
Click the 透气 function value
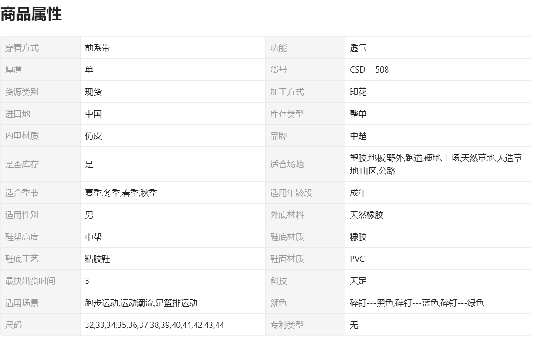(x=358, y=47)
